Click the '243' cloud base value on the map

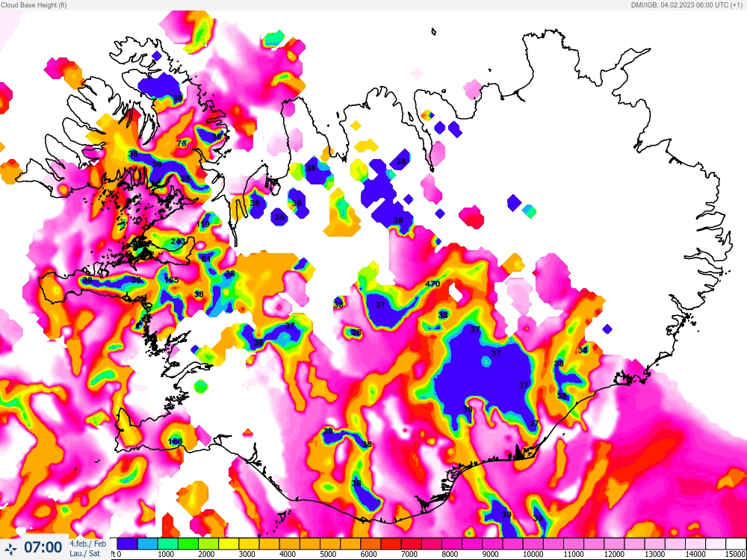click(x=178, y=241)
